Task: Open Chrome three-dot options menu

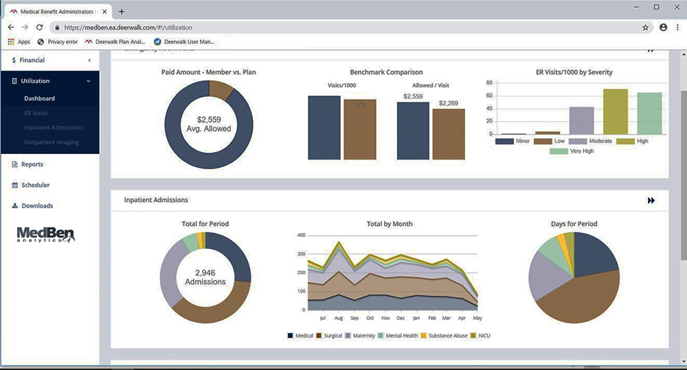Action: point(678,28)
